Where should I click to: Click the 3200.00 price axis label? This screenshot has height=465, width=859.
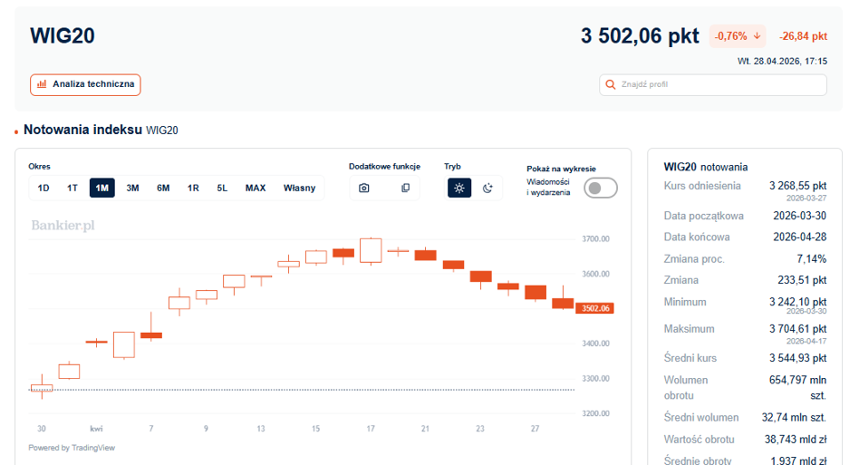(595, 413)
